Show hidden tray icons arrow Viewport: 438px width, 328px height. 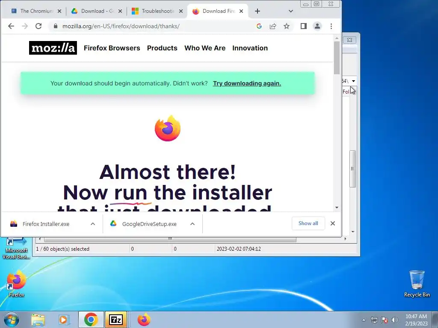point(364,320)
